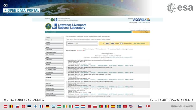Remove the soil search constraint red x
Viewport: 196px width, 110px height.
pyautogui.click(x=83, y=51)
